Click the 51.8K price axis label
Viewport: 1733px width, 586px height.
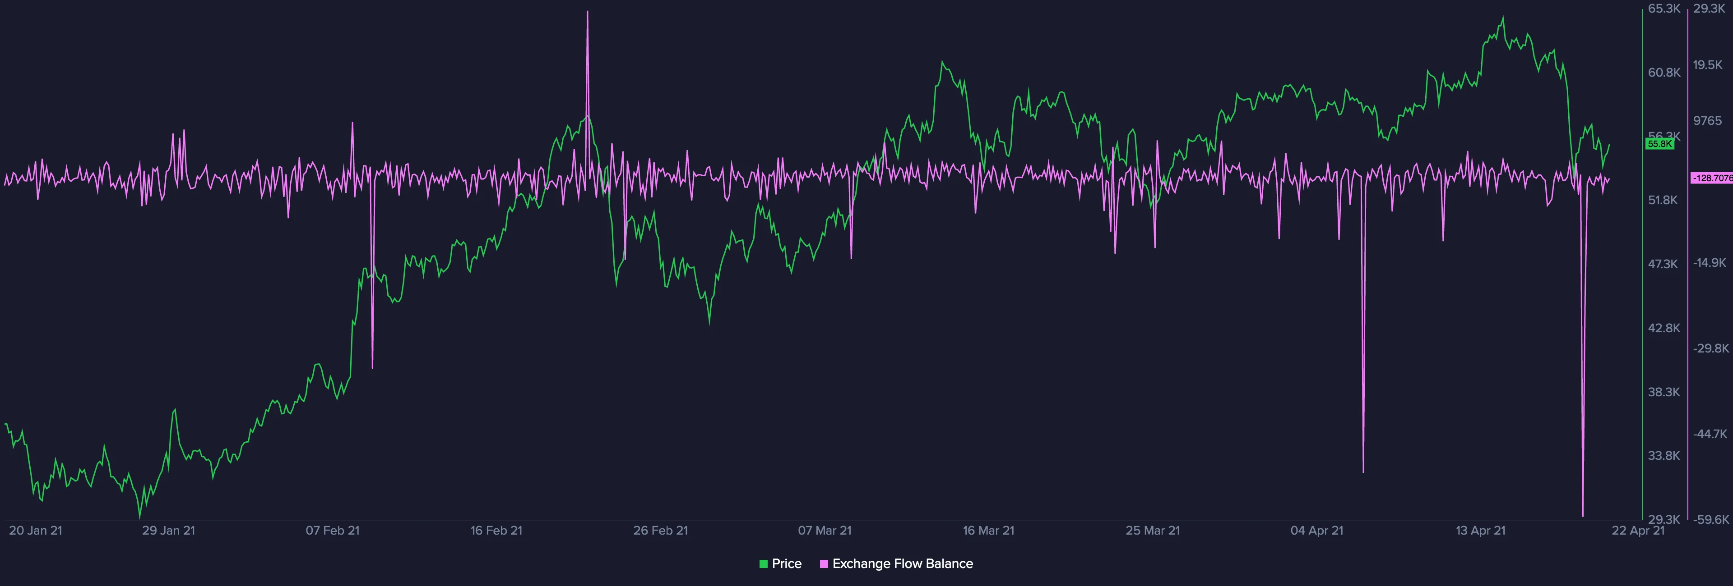tap(1663, 200)
